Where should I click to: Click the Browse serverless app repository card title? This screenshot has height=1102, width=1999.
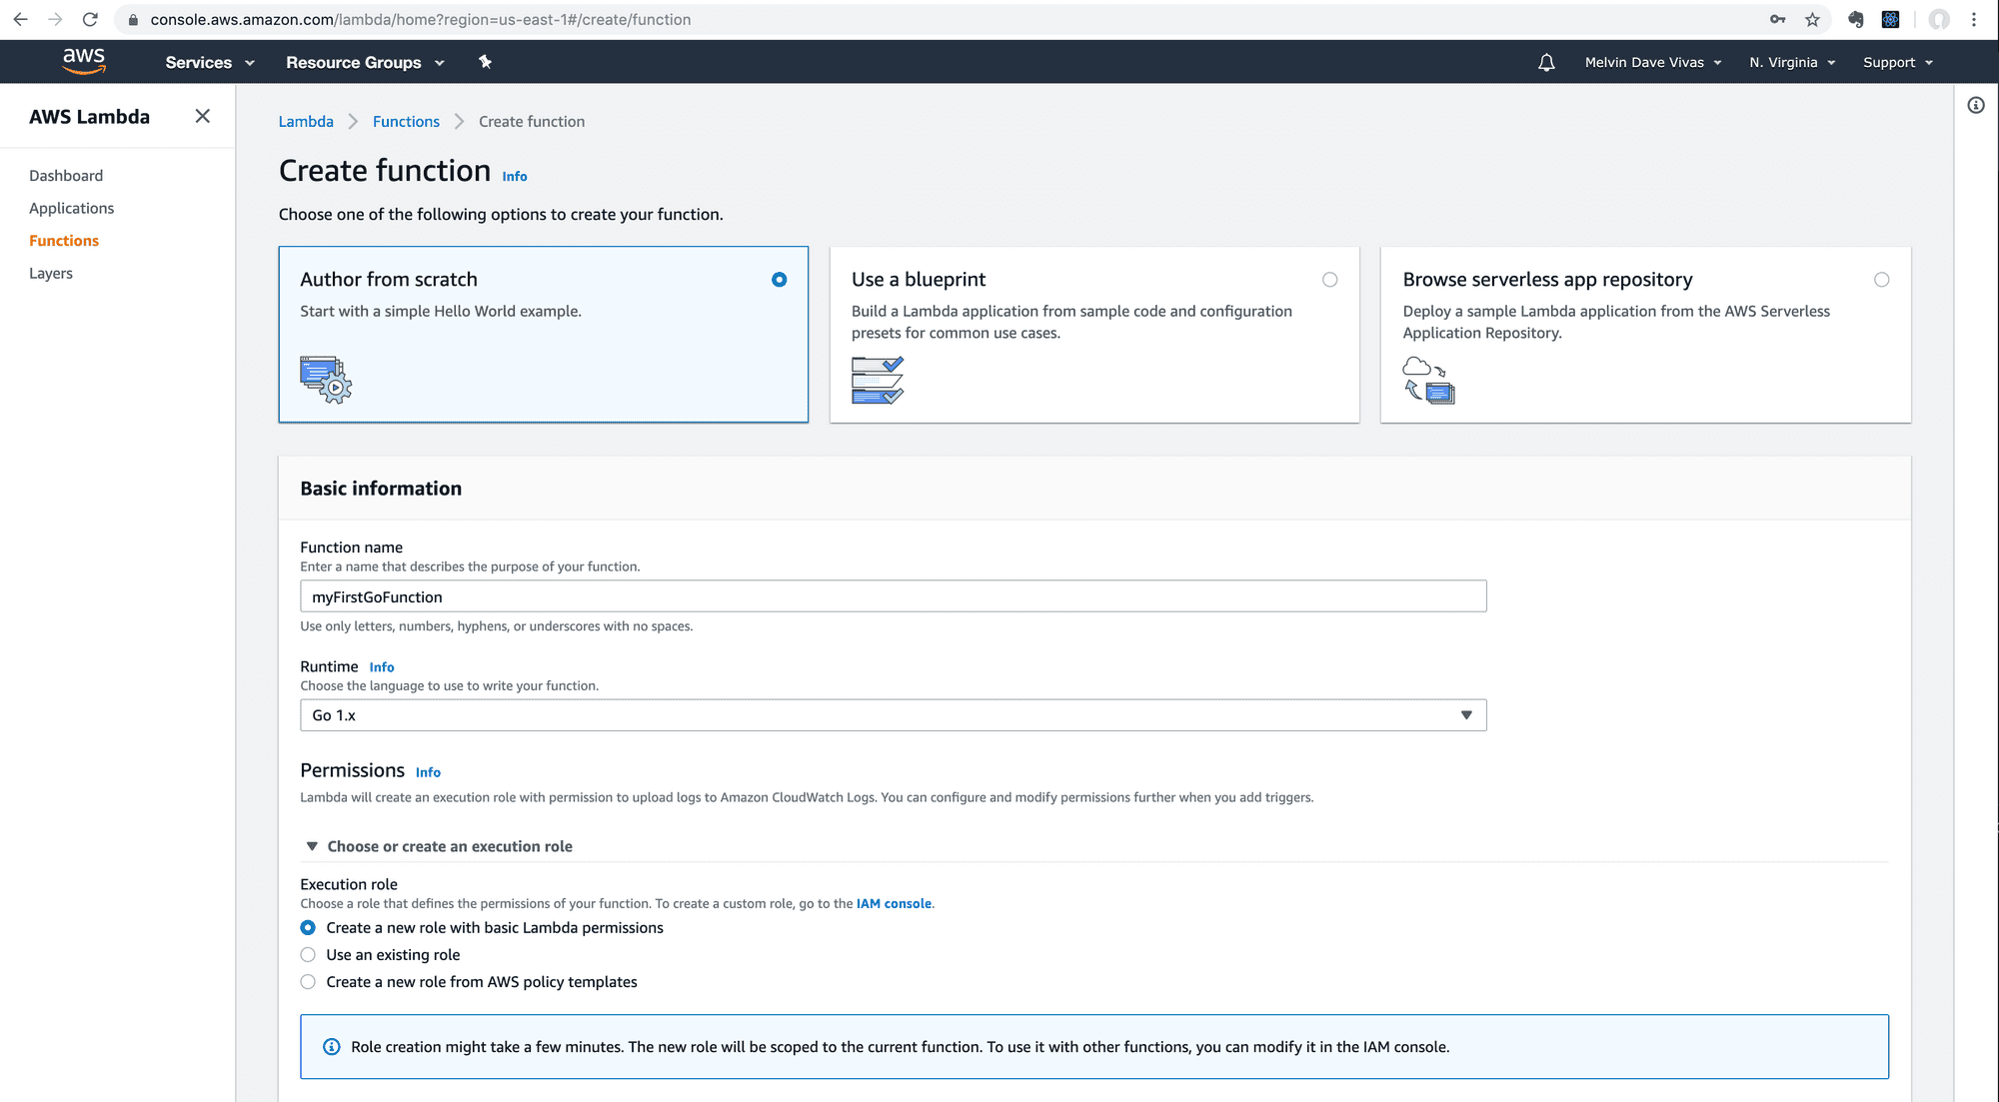point(1547,280)
